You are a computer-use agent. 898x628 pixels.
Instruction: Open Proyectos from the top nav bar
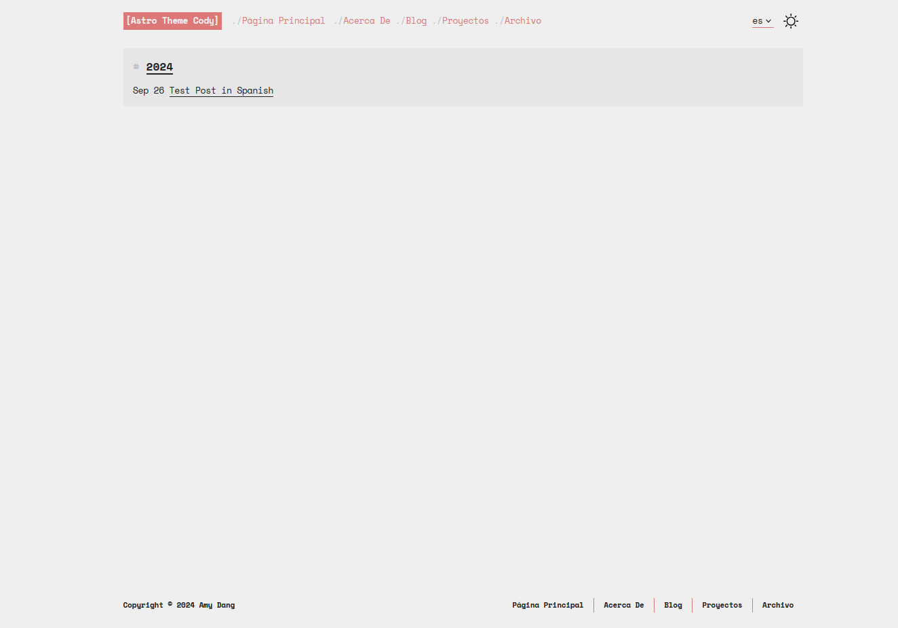coord(465,21)
